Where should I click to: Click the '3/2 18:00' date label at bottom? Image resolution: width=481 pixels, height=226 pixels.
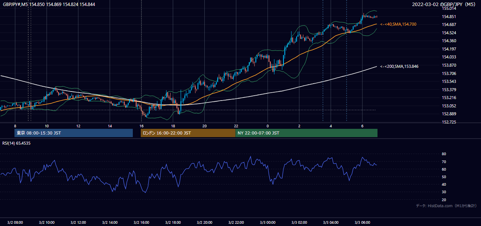pyautogui.click(x=173, y=223)
